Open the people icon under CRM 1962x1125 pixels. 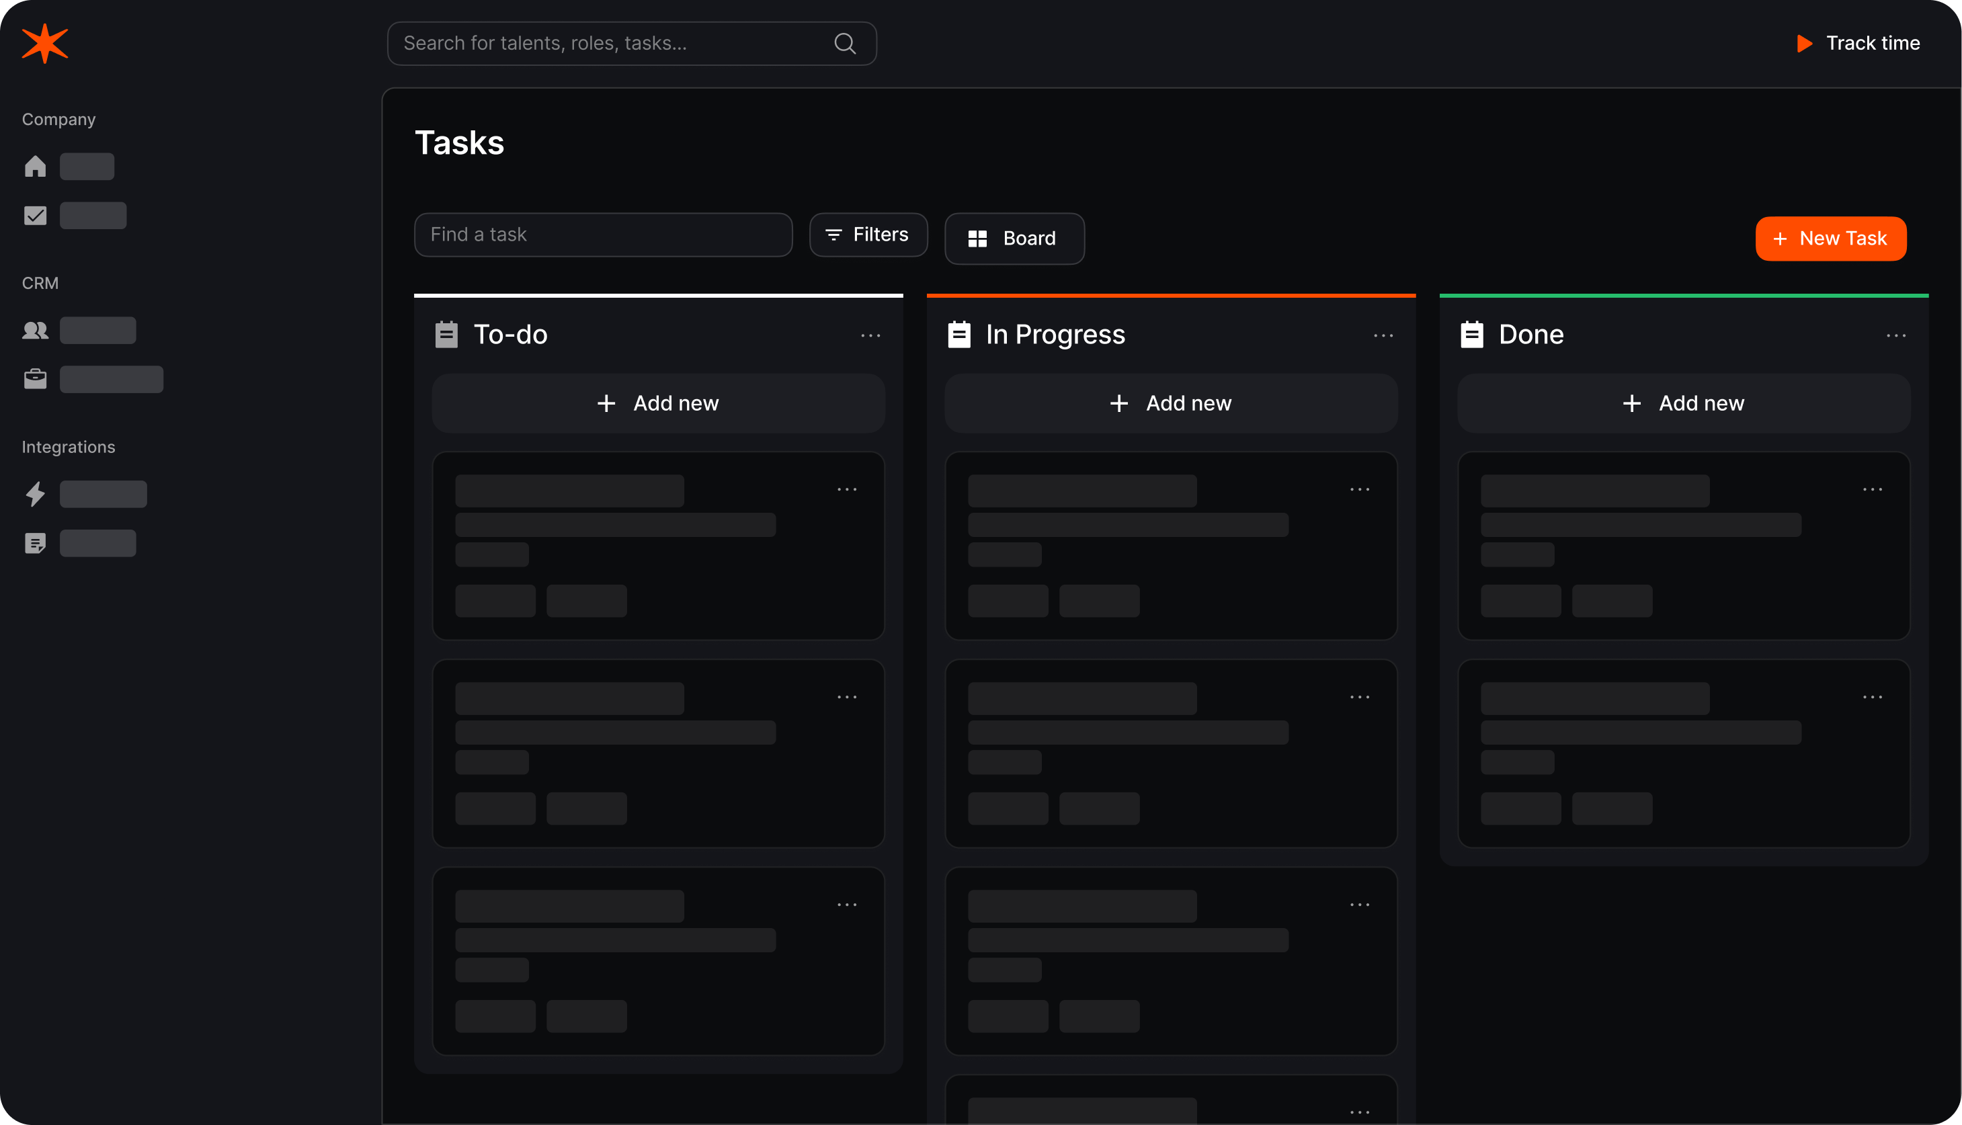point(35,331)
